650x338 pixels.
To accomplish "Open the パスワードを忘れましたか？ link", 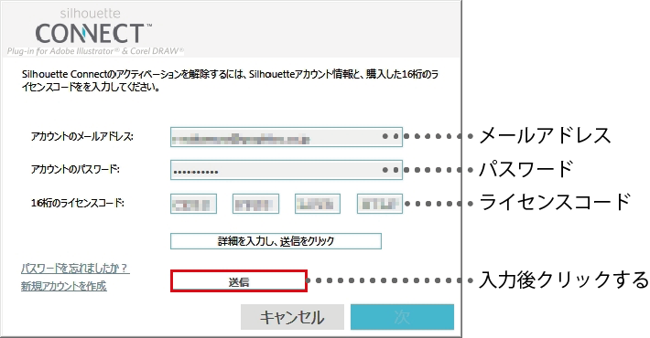I will 75,269.
